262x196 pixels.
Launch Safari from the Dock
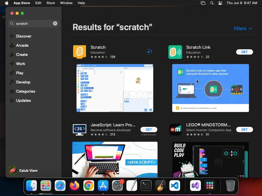[60, 186]
